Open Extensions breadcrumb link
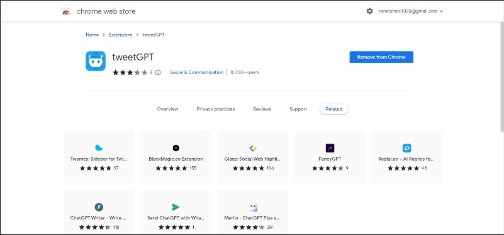504x235 pixels. tap(121, 35)
